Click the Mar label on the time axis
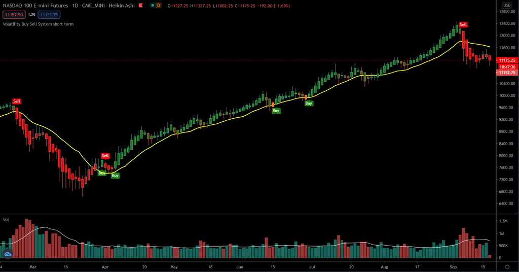This screenshot has width=519, height=272. point(32,267)
